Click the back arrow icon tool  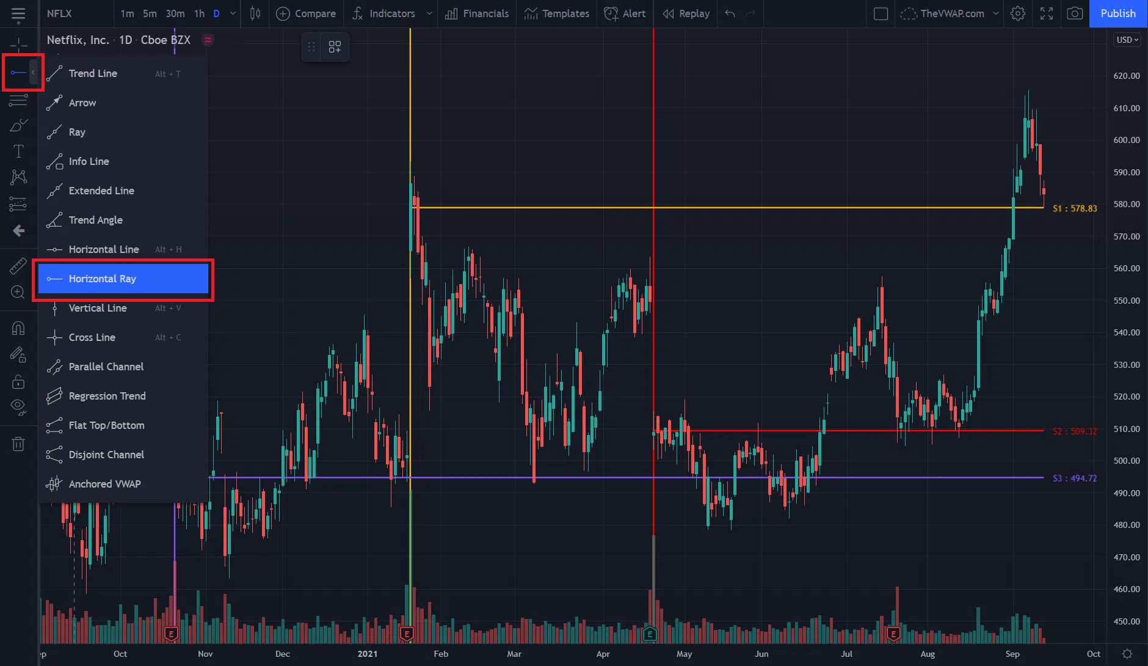(x=18, y=231)
